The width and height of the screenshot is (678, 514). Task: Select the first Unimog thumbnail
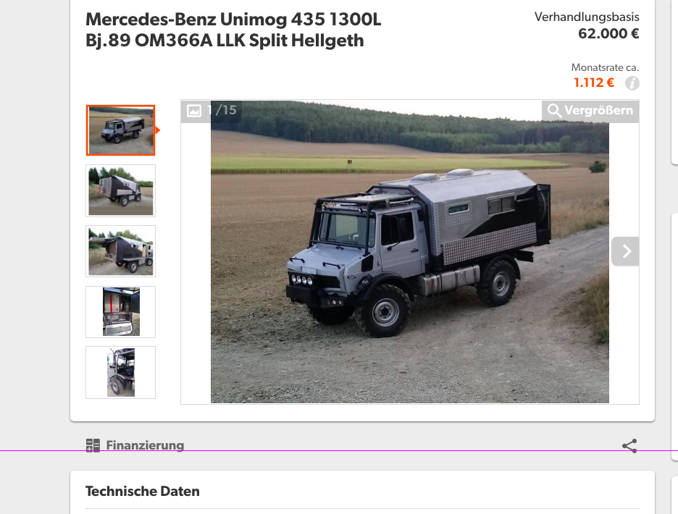tap(121, 130)
